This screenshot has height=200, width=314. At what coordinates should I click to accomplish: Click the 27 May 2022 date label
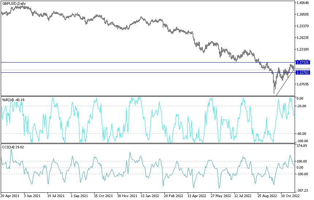pyautogui.click(x=221, y=196)
